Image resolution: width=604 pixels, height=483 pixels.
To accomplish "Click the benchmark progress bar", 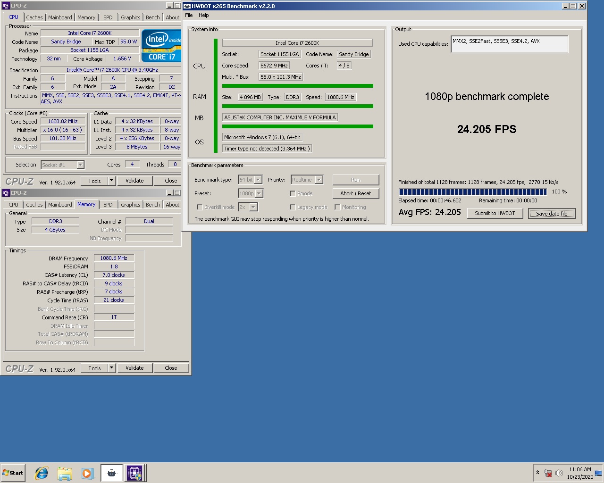I will (472, 192).
